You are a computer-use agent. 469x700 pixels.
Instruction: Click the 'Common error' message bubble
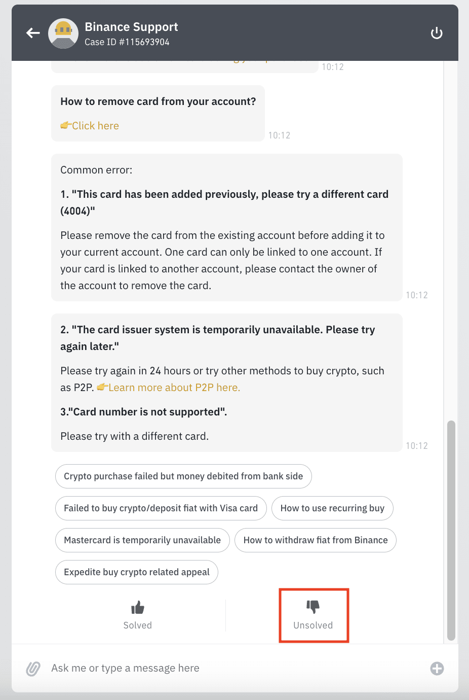click(x=226, y=227)
